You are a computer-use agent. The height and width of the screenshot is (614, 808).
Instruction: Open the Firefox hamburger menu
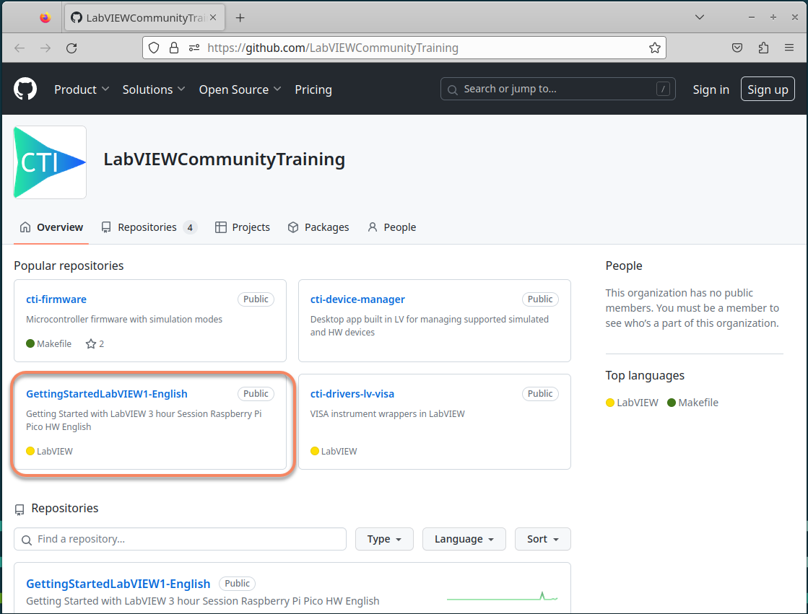tap(789, 48)
